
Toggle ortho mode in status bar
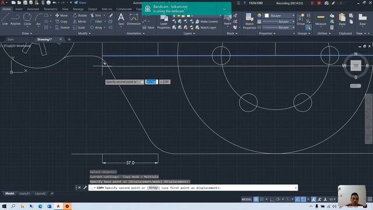click(x=272, y=199)
